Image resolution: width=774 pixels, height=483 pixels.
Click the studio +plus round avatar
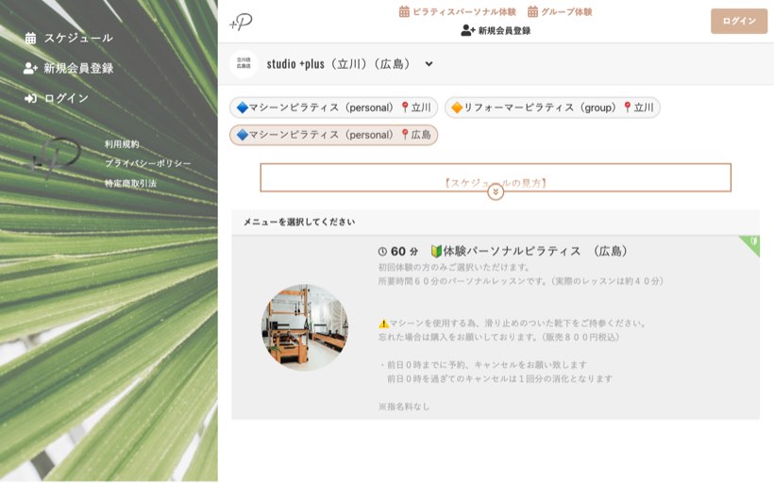click(244, 64)
